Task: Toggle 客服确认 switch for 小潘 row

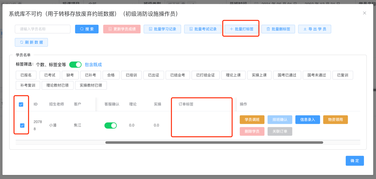Action: coord(110,125)
